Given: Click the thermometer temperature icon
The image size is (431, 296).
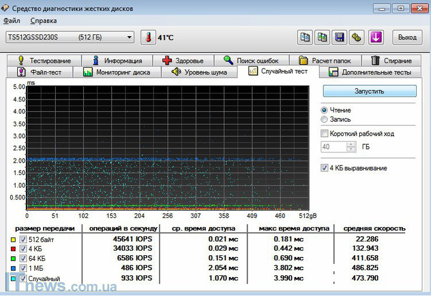Looking at the screenshot, I should tap(148, 37).
